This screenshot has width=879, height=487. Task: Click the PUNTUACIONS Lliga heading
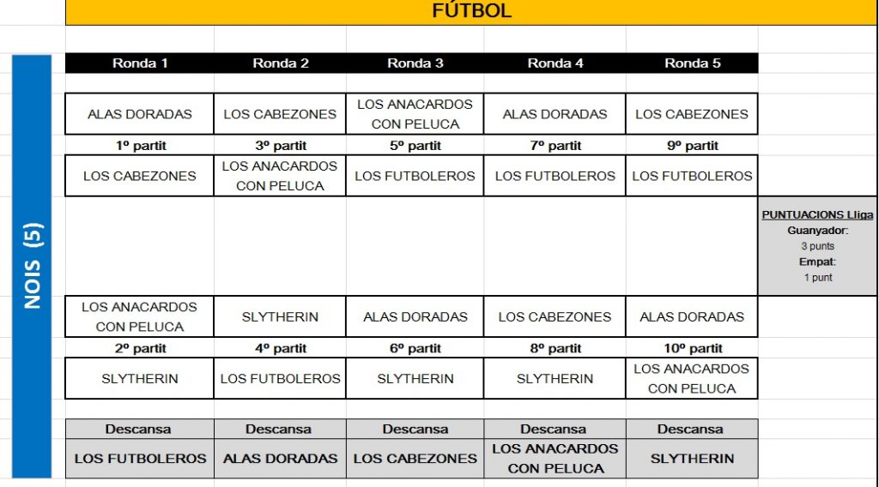pos(817,215)
